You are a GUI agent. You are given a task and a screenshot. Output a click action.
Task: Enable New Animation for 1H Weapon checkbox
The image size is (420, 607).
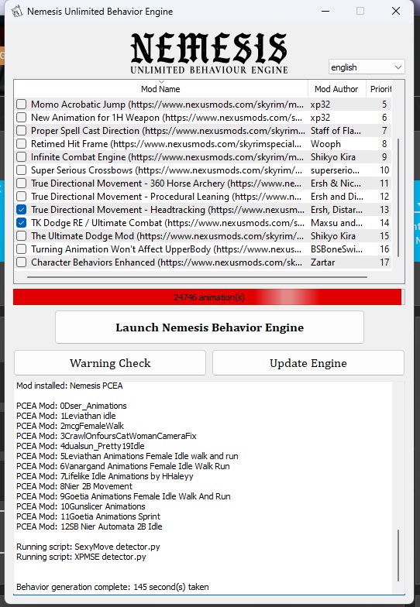(22, 118)
